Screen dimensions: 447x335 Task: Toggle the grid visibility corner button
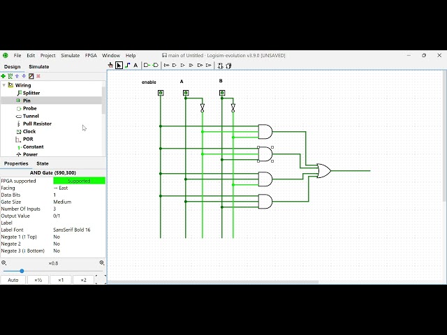(101, 280)
